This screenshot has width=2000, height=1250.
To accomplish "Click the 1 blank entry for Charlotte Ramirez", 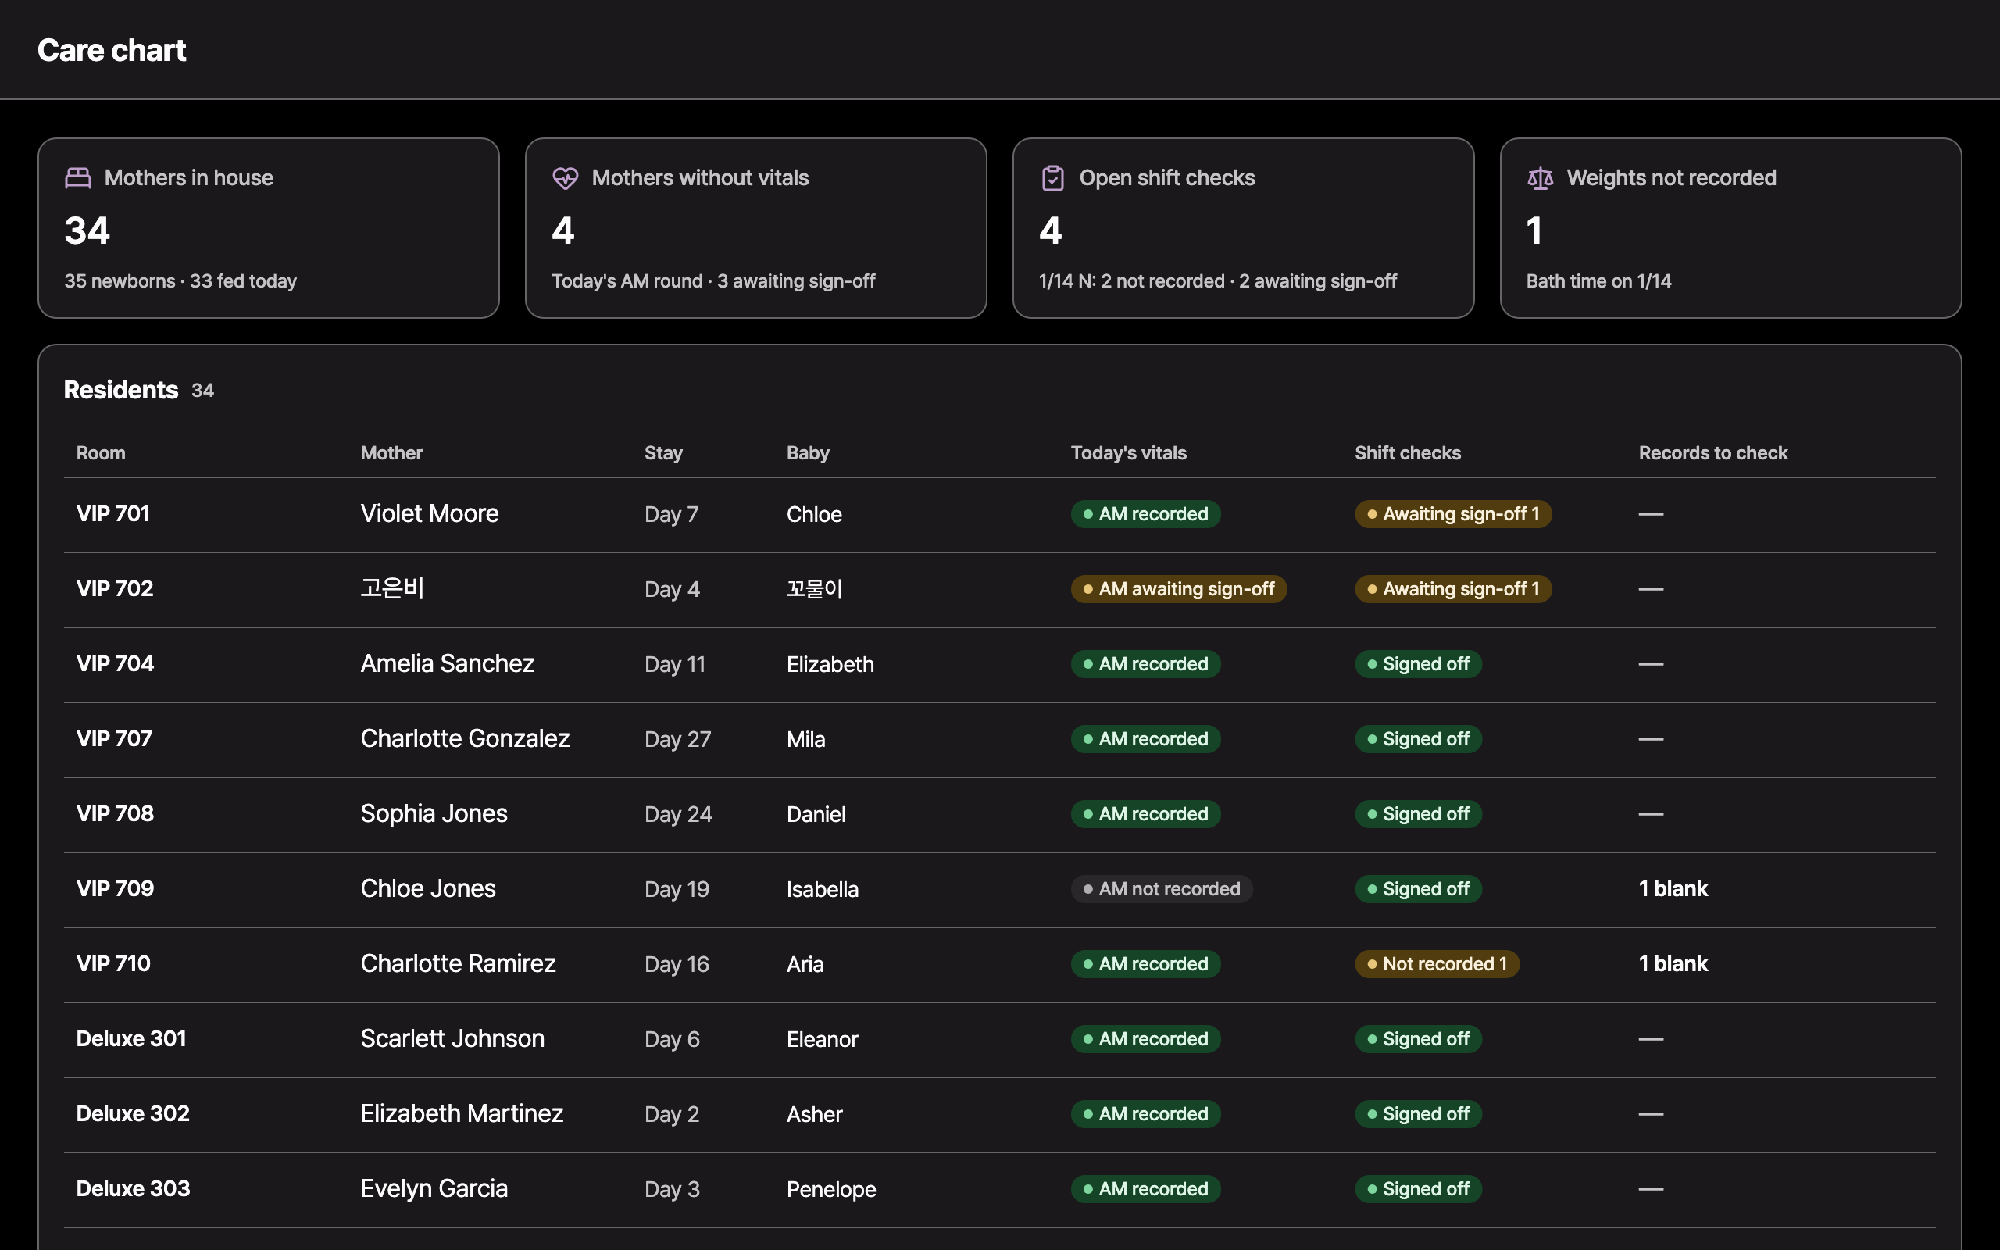I will 1673,964.
